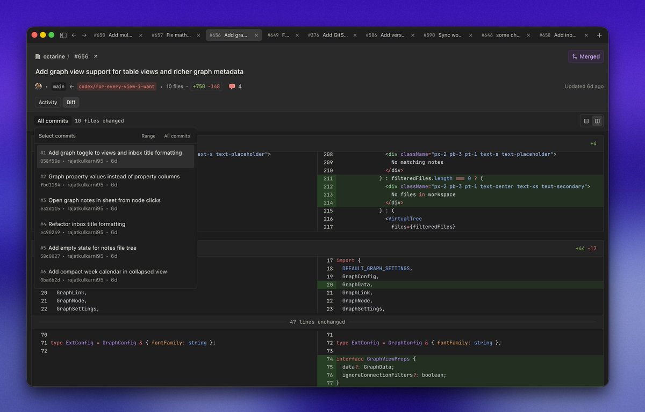
Task: Close the #586 Add vers... tab
Action: coord(413,35)
